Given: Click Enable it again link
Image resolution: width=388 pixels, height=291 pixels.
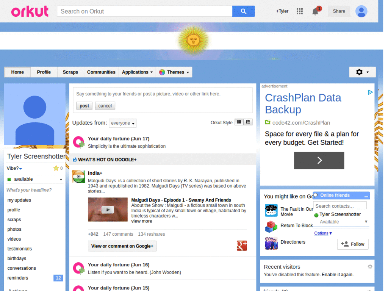Looking at the screenshot, I should (x=337, y=274).
